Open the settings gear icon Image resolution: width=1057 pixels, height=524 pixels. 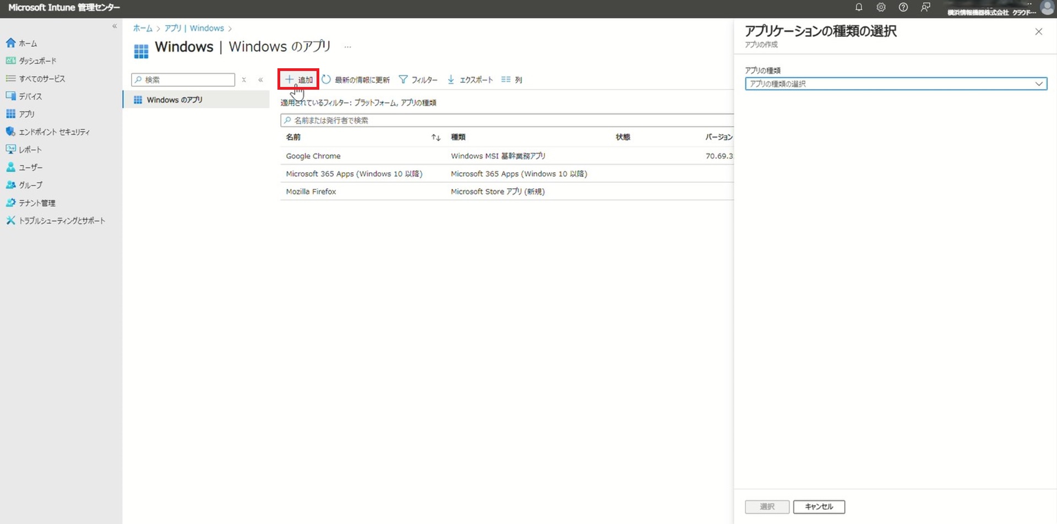tap(881, 7)
